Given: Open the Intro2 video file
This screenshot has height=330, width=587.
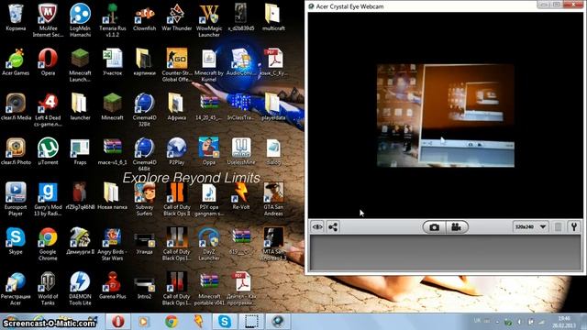Looking at the screenshot, I should point(145,285).
